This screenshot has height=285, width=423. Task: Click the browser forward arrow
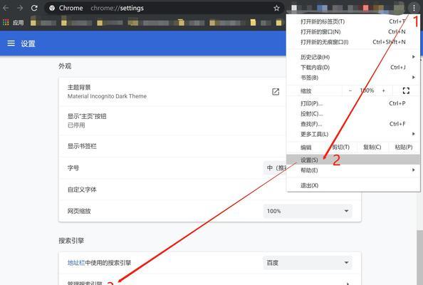coord(20,8)
